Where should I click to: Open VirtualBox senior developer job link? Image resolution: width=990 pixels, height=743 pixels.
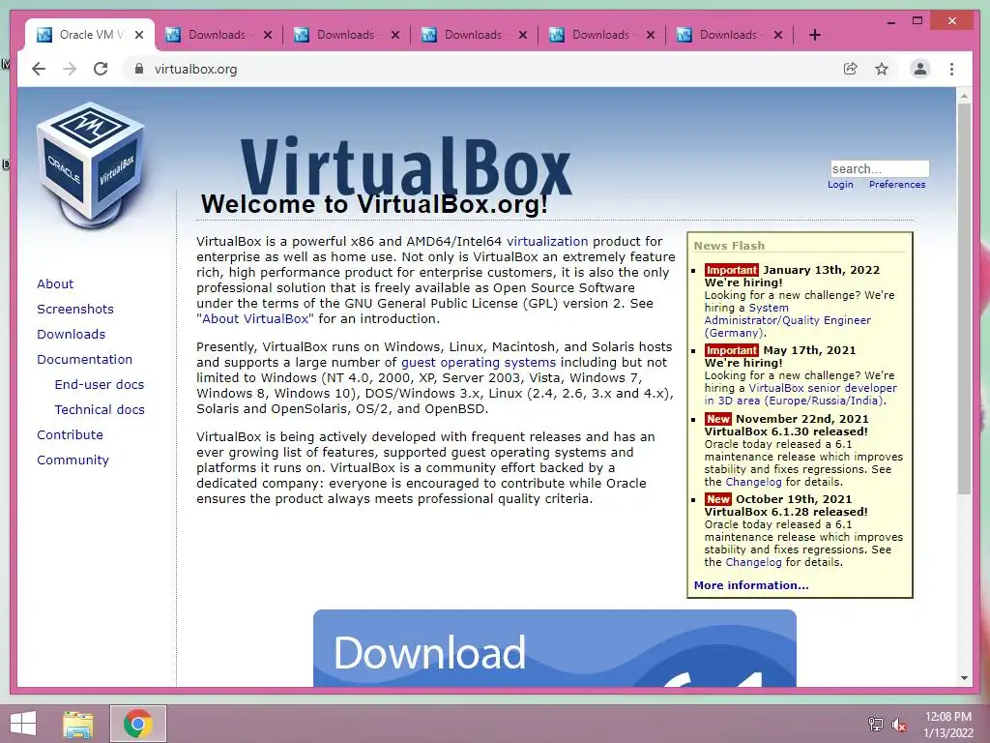coord(801,395)
